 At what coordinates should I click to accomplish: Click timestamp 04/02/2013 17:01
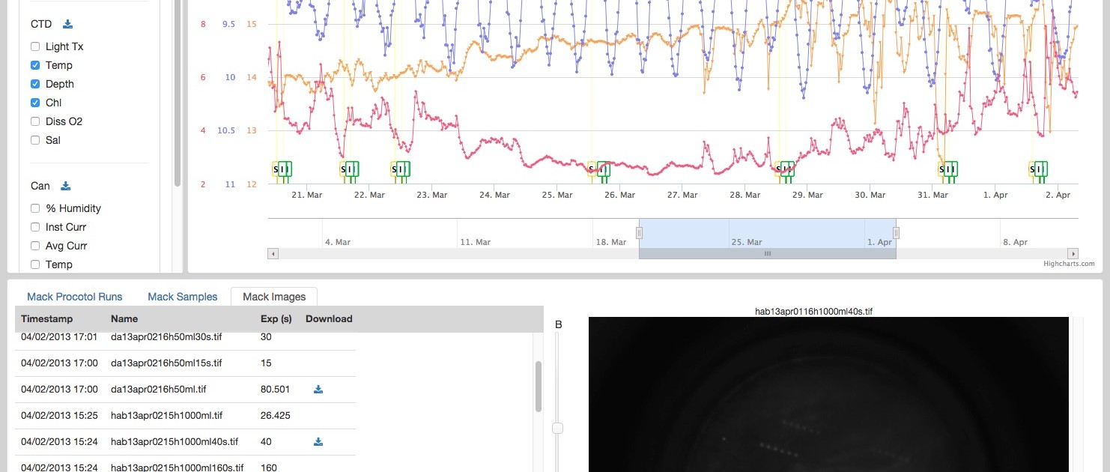59,337
